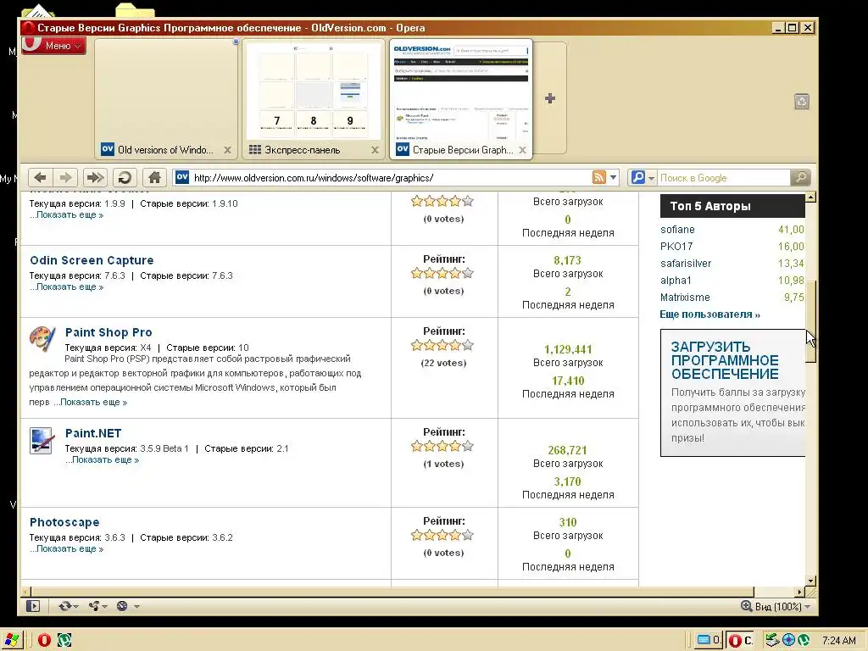Open the Odin Screen Capture link
Screen dimensions: 868x651
click(x=92, y=260)
